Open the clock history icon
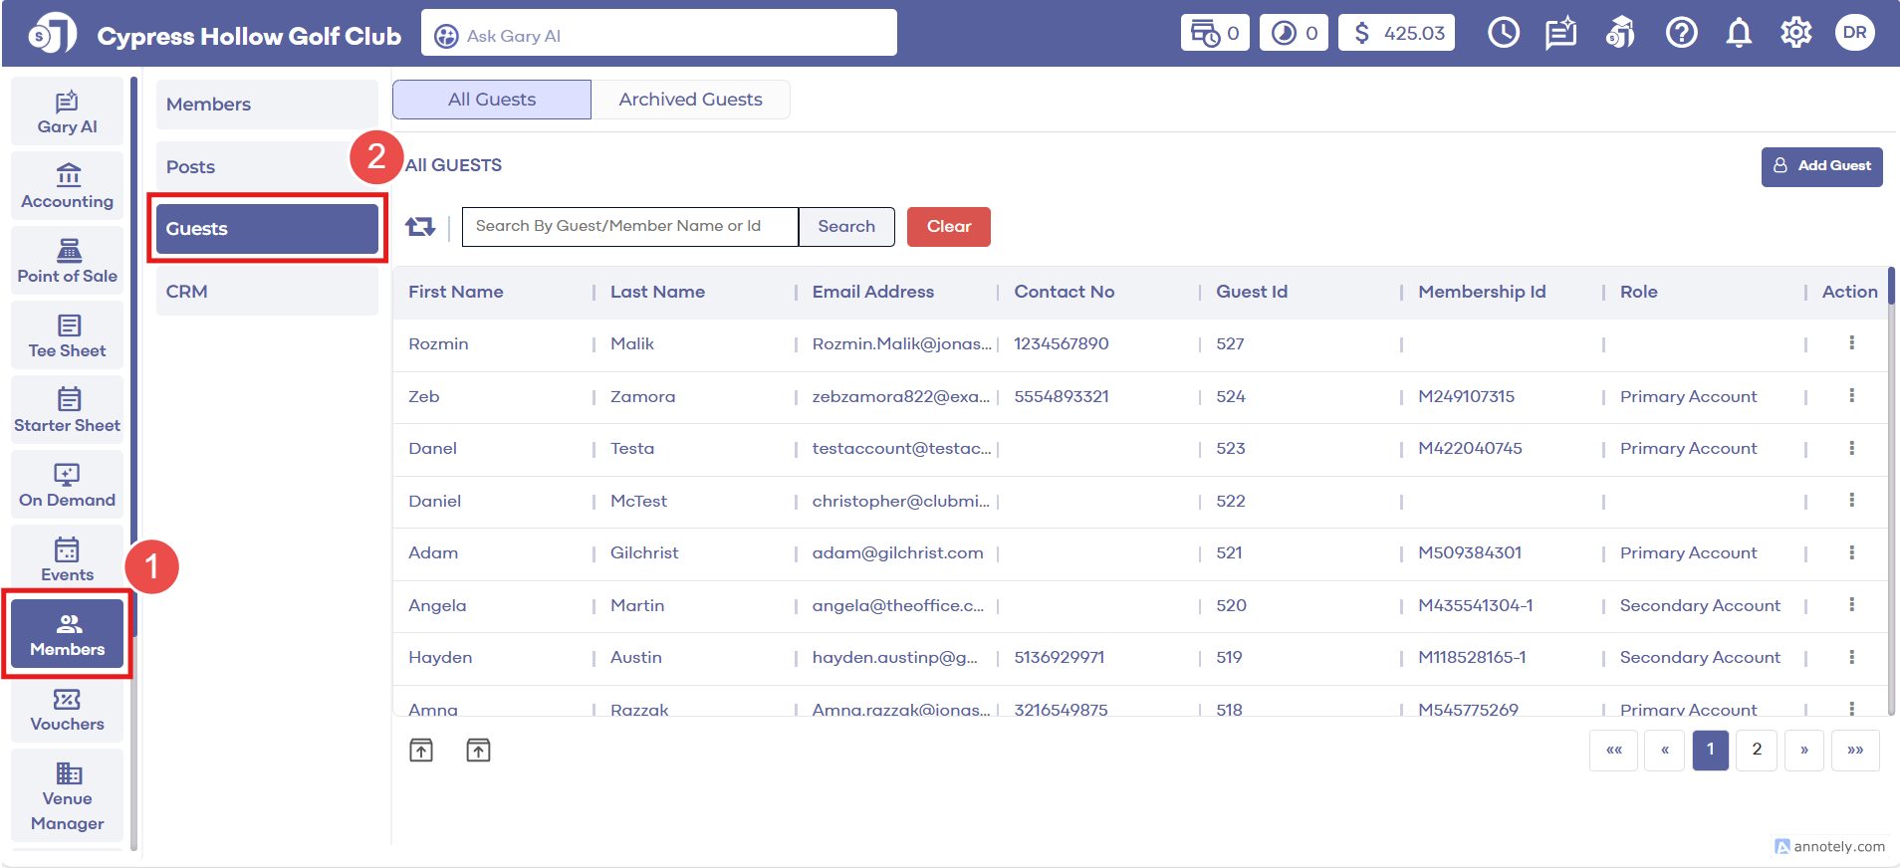1900x868 pixels. point(1503,34)
